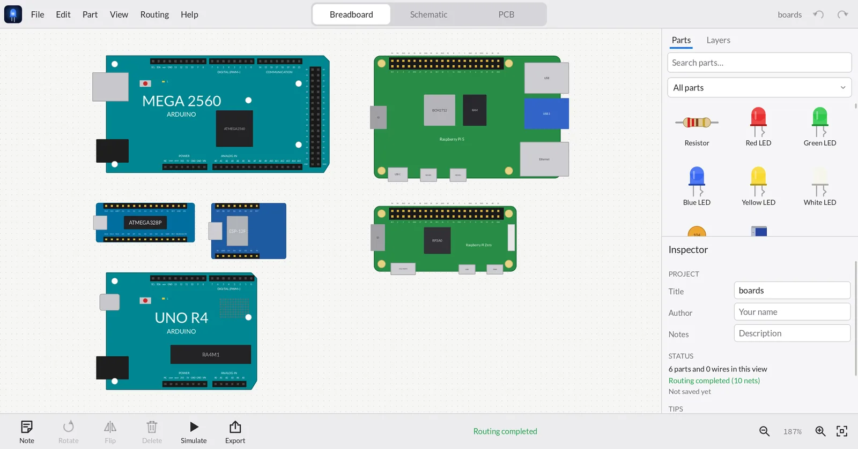Viewport: 858px width, 449px height.
Task: Pick the Red LED part
Action: point(758,127)
